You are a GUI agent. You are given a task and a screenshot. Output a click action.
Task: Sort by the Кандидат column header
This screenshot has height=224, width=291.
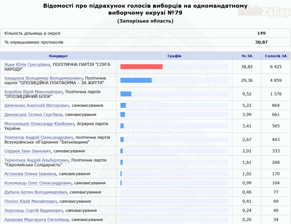tap(59, 56)
